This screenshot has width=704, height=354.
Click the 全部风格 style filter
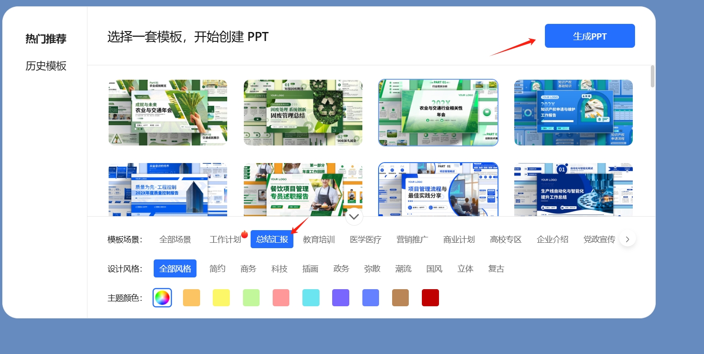tap(175, 269)
